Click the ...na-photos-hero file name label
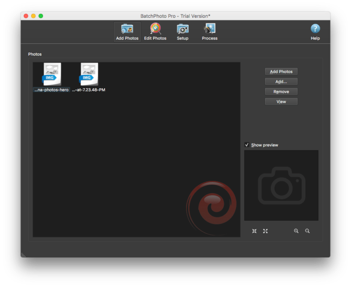The image size is (351, 287). click(x=52, y=90)
